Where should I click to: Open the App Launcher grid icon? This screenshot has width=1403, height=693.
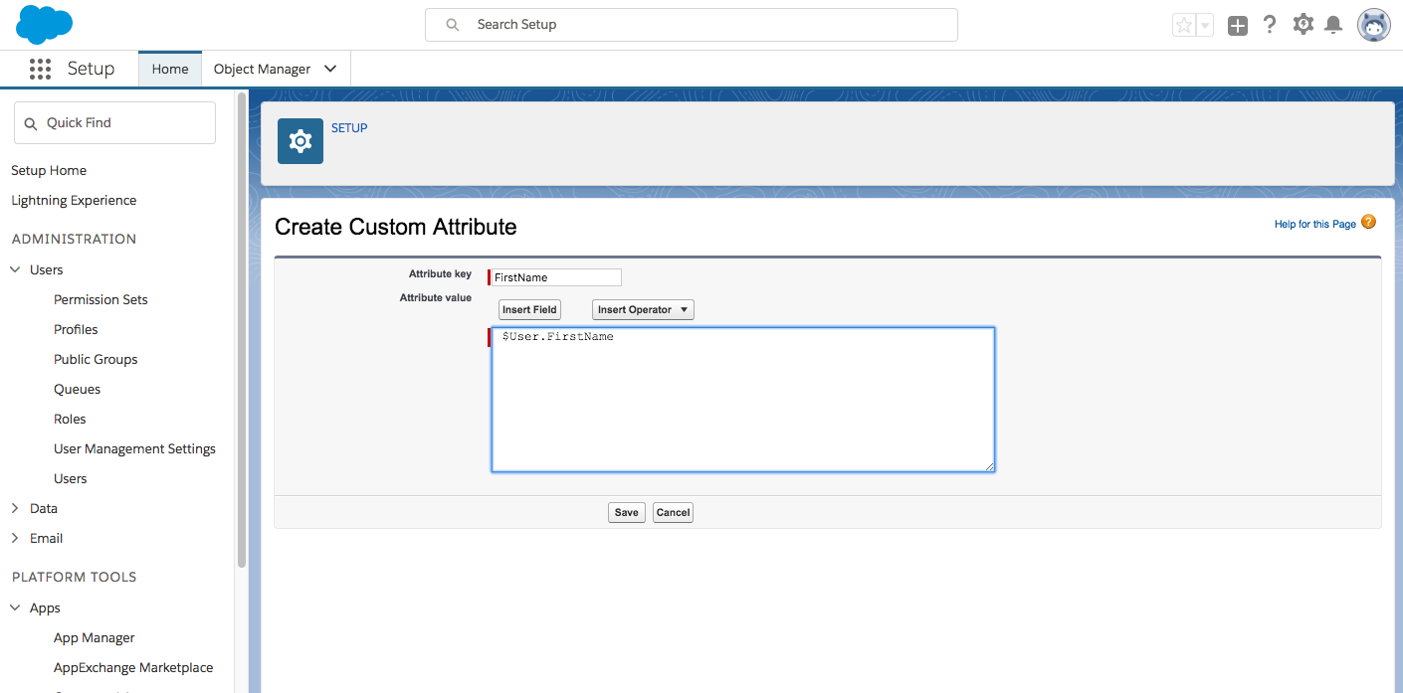[x=40, y=69]
